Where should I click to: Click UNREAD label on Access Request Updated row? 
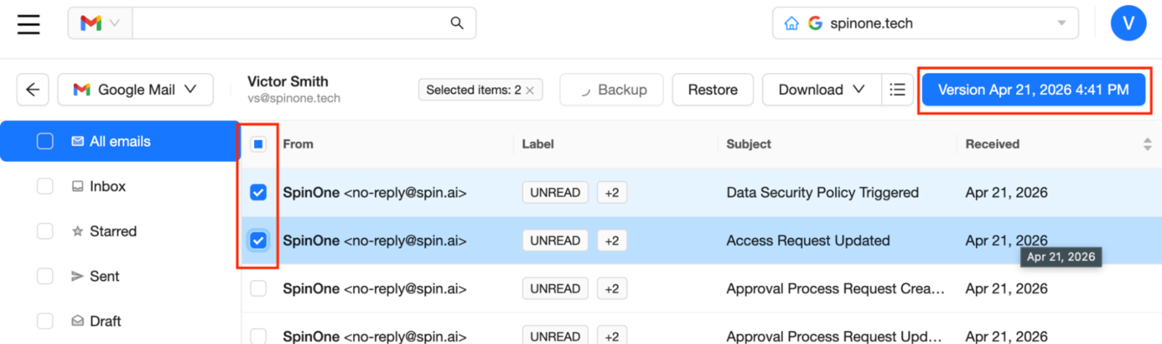pyautogui.click(x=555, y=240)
